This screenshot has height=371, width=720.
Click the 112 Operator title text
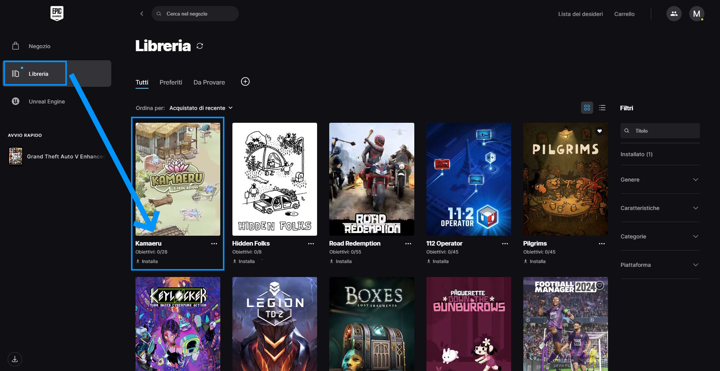click(444, 243)
